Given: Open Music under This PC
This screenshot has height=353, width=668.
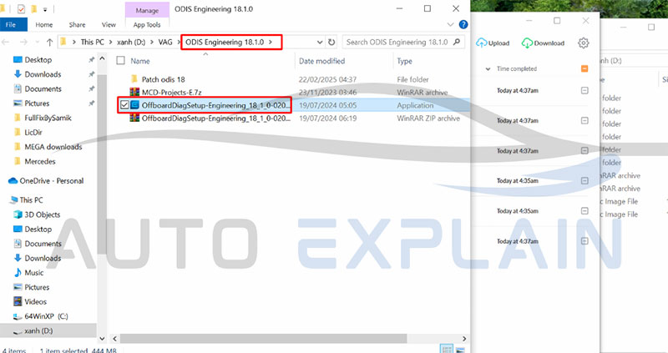Looking at the screenshot, I should [x=33, y=273].
